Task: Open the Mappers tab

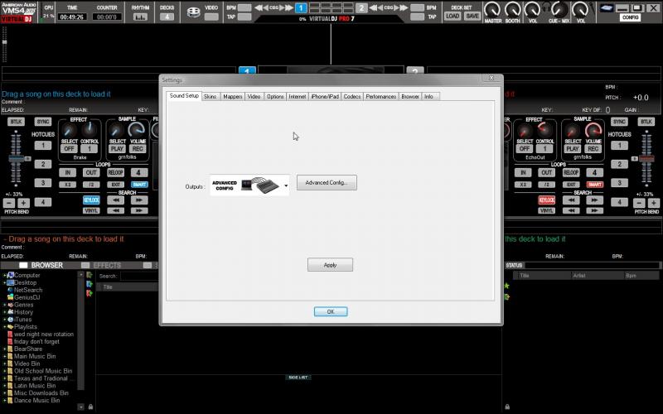Action: pyautogui.click(x=233, y=97)
